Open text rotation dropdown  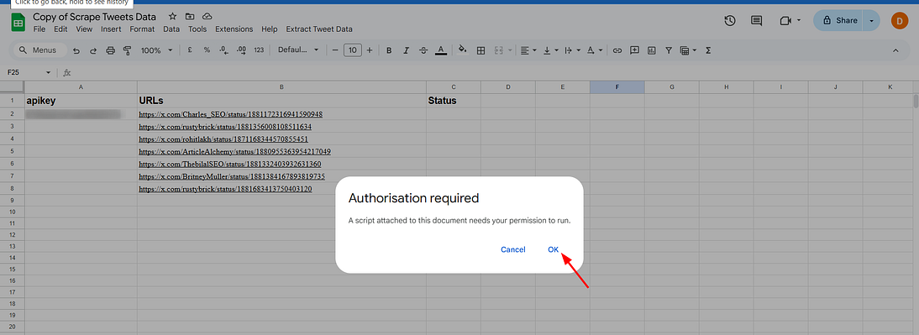594,51
